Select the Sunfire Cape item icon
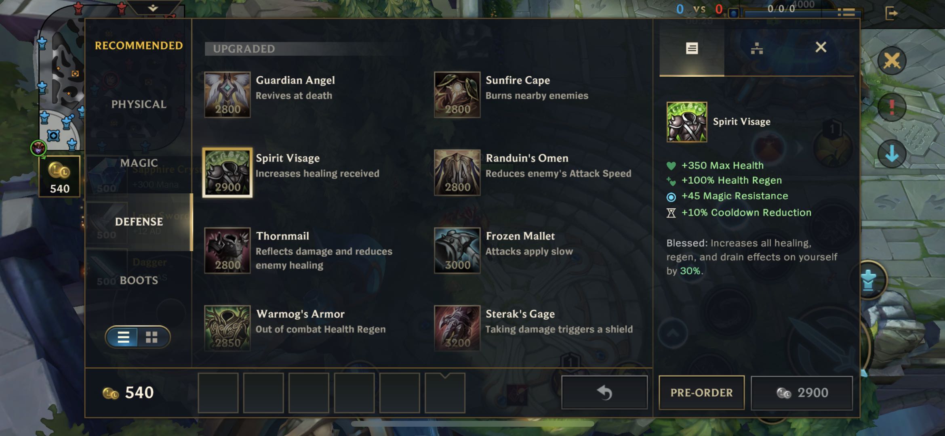 [x=457, y=94]
